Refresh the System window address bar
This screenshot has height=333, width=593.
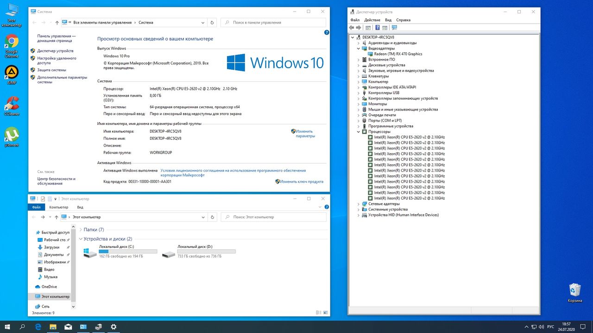point(212,22)
